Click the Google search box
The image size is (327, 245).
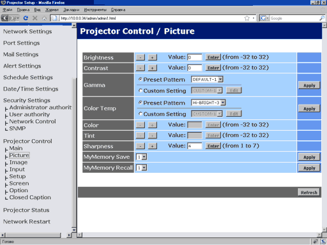pos(294,19)
